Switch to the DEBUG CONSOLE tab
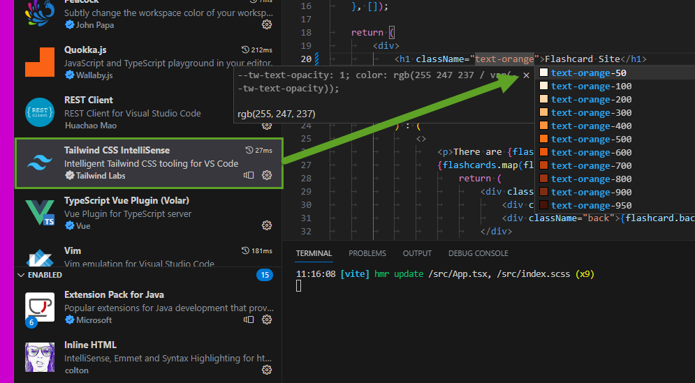 pos(478,253)
